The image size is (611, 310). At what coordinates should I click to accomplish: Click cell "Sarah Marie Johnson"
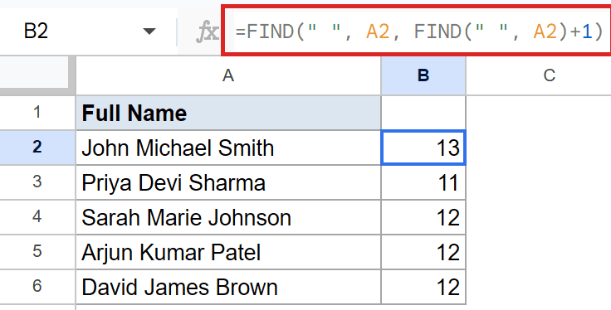pos(228,216)
